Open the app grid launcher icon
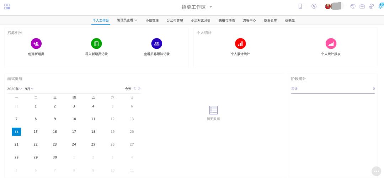Image resolution: width=384 pixels, height=178 pixels. click(x=7, y=7)
